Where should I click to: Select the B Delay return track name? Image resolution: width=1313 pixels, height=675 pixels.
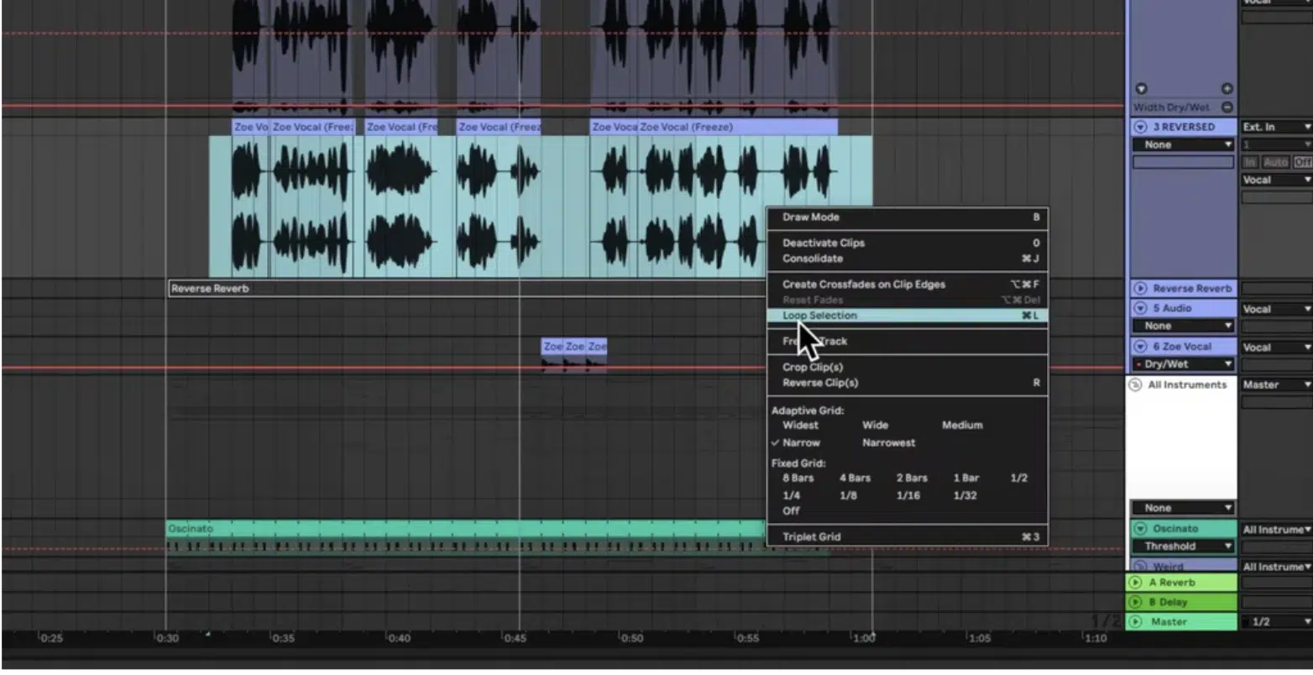click(x=1168, y=602)
